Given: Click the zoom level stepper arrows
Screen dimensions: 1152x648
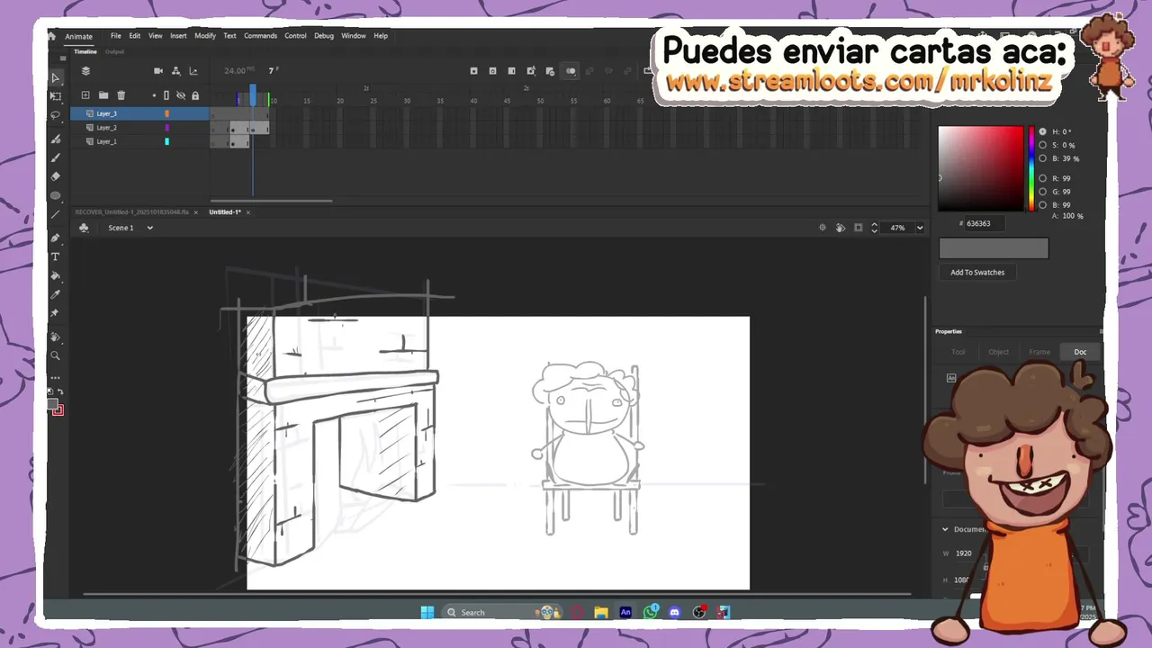Looking at the screenshot, I should point(874,228).
